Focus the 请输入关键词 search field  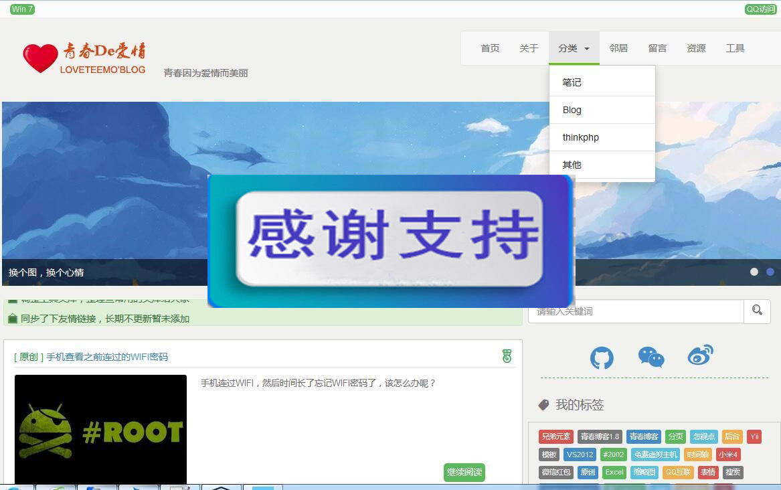pos(636,311)
